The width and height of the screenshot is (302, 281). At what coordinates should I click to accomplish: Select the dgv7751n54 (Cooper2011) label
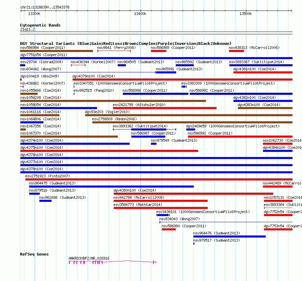tap(44, 55)
